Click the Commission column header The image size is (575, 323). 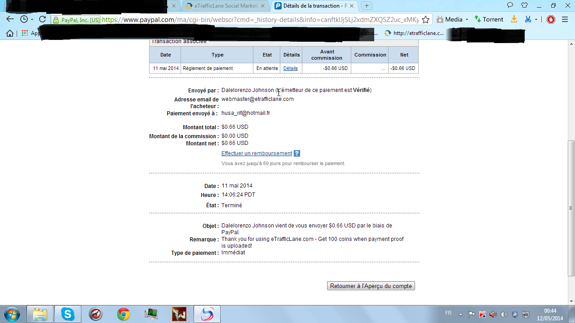(370, 55)
